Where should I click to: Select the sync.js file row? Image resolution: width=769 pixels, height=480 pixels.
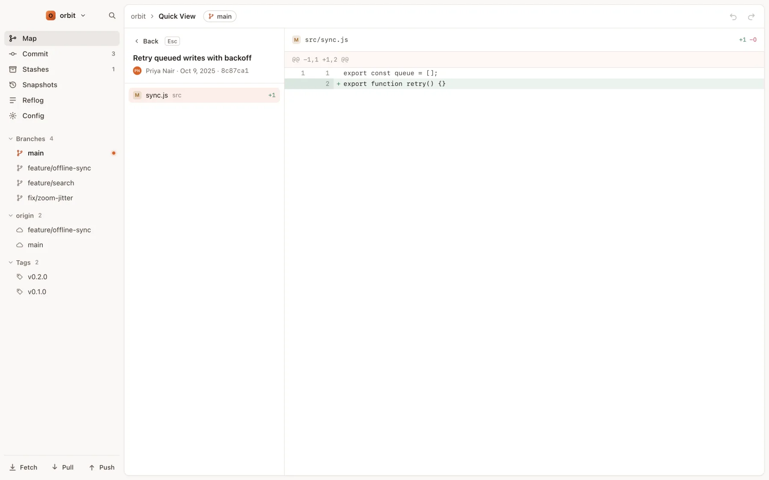(204, 95)
